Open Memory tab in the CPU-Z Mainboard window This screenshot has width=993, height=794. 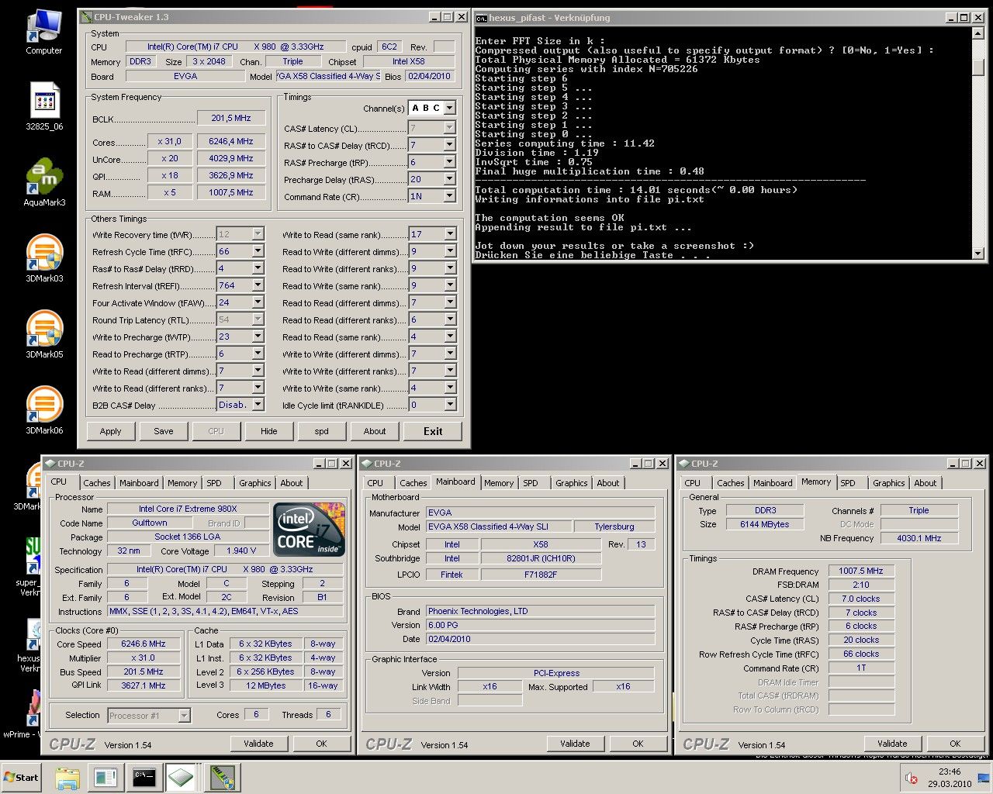click(x=499, y=483)
